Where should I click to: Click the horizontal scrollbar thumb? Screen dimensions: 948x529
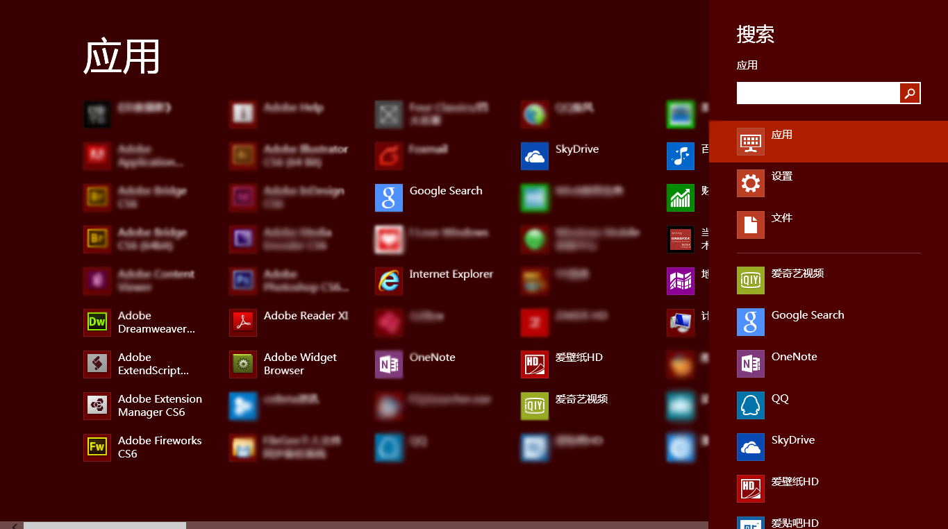(105, 526)
